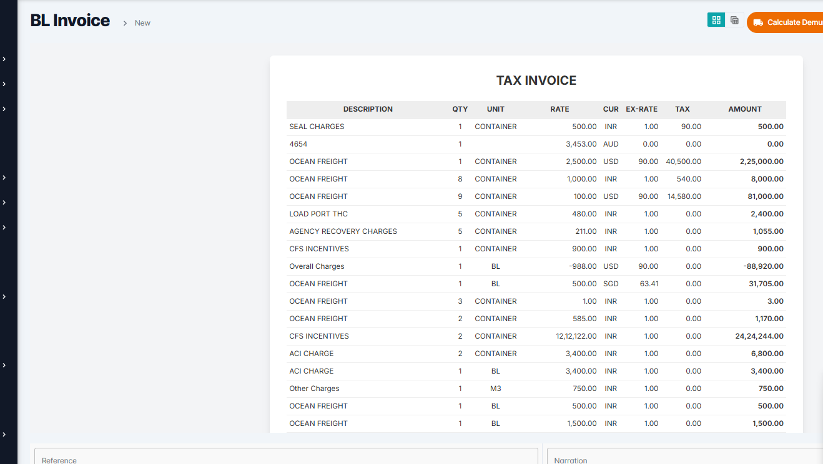Image resolution: width=823 pixels, height=464 pixels.
Task: Switch to the teal grid view icon
Action: pyautogui.click(x=716, y=20)
